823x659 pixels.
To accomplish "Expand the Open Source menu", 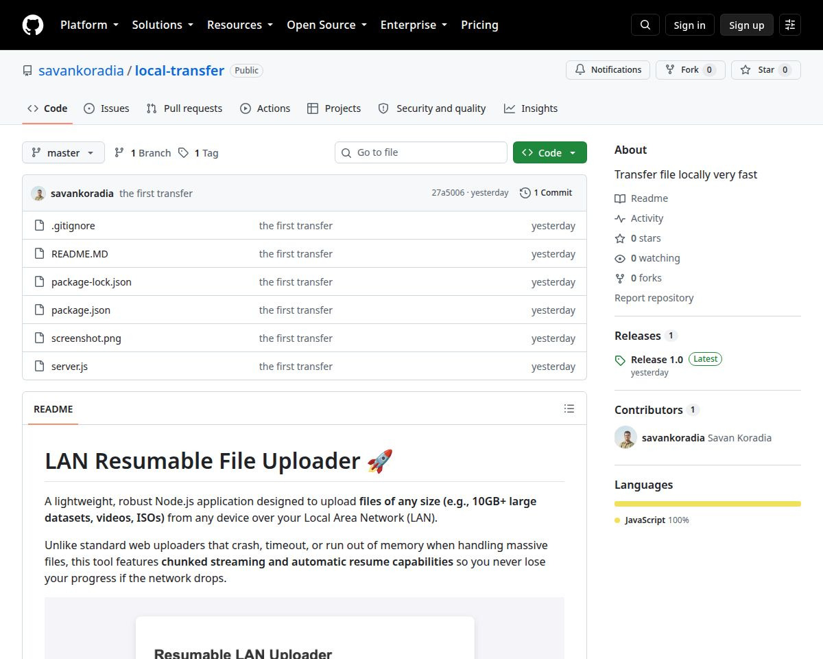I will pyautogui.click(x=326, y=25).
